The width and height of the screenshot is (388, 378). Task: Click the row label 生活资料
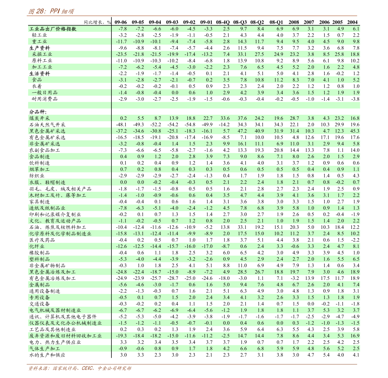(39, 73)
